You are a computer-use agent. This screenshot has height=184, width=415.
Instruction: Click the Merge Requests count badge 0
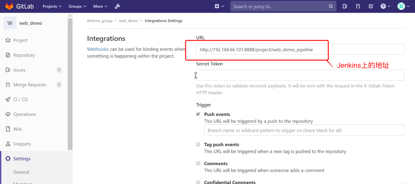click(x=59, y=84)
